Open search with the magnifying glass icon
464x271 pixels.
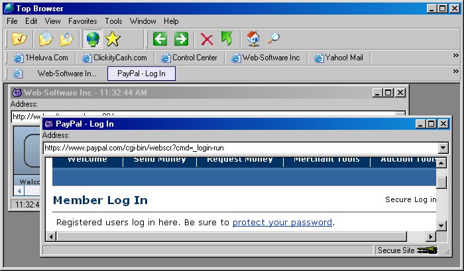pyautogui.click(x=274, y=38)
